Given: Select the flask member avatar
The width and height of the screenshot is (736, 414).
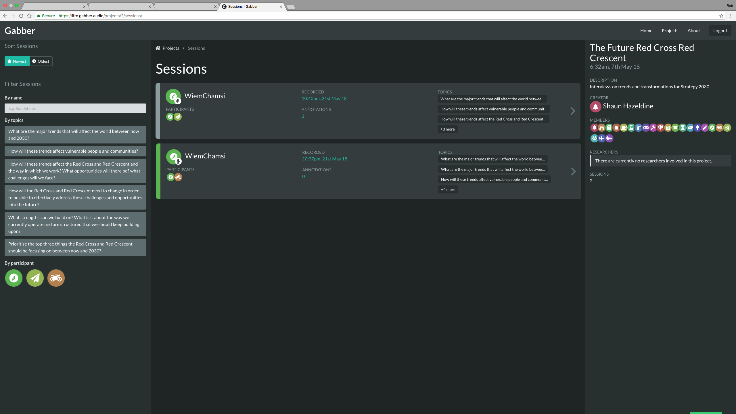Looking at the screenshot, I should [x=631, y=128].
